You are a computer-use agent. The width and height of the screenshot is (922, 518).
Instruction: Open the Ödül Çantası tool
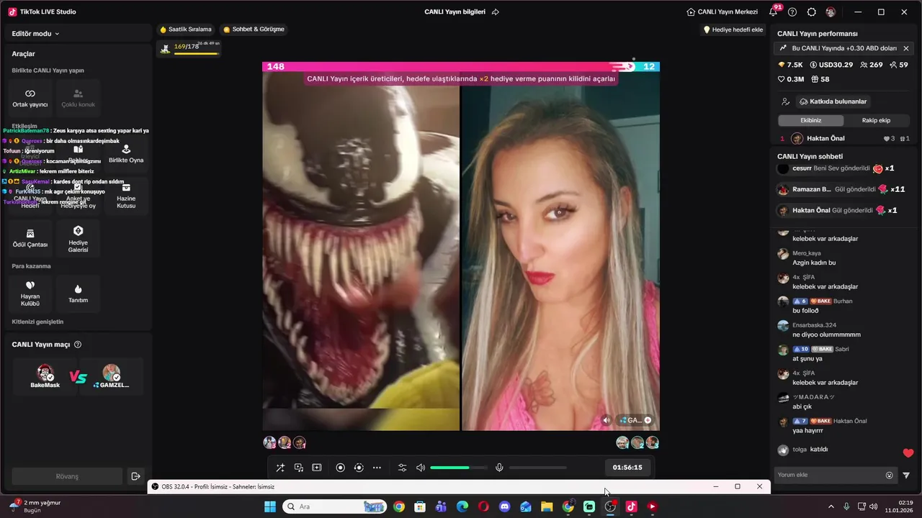pyautogui.click(x=30, y=238)
